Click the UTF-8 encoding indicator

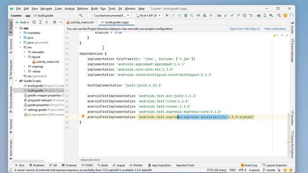[243, 170]
